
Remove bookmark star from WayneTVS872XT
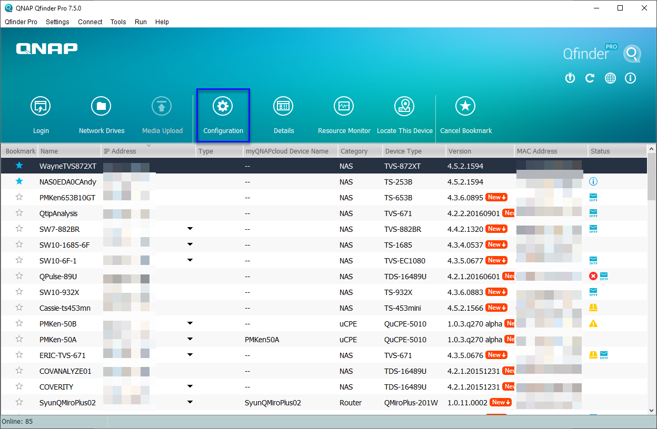[19, 166]
